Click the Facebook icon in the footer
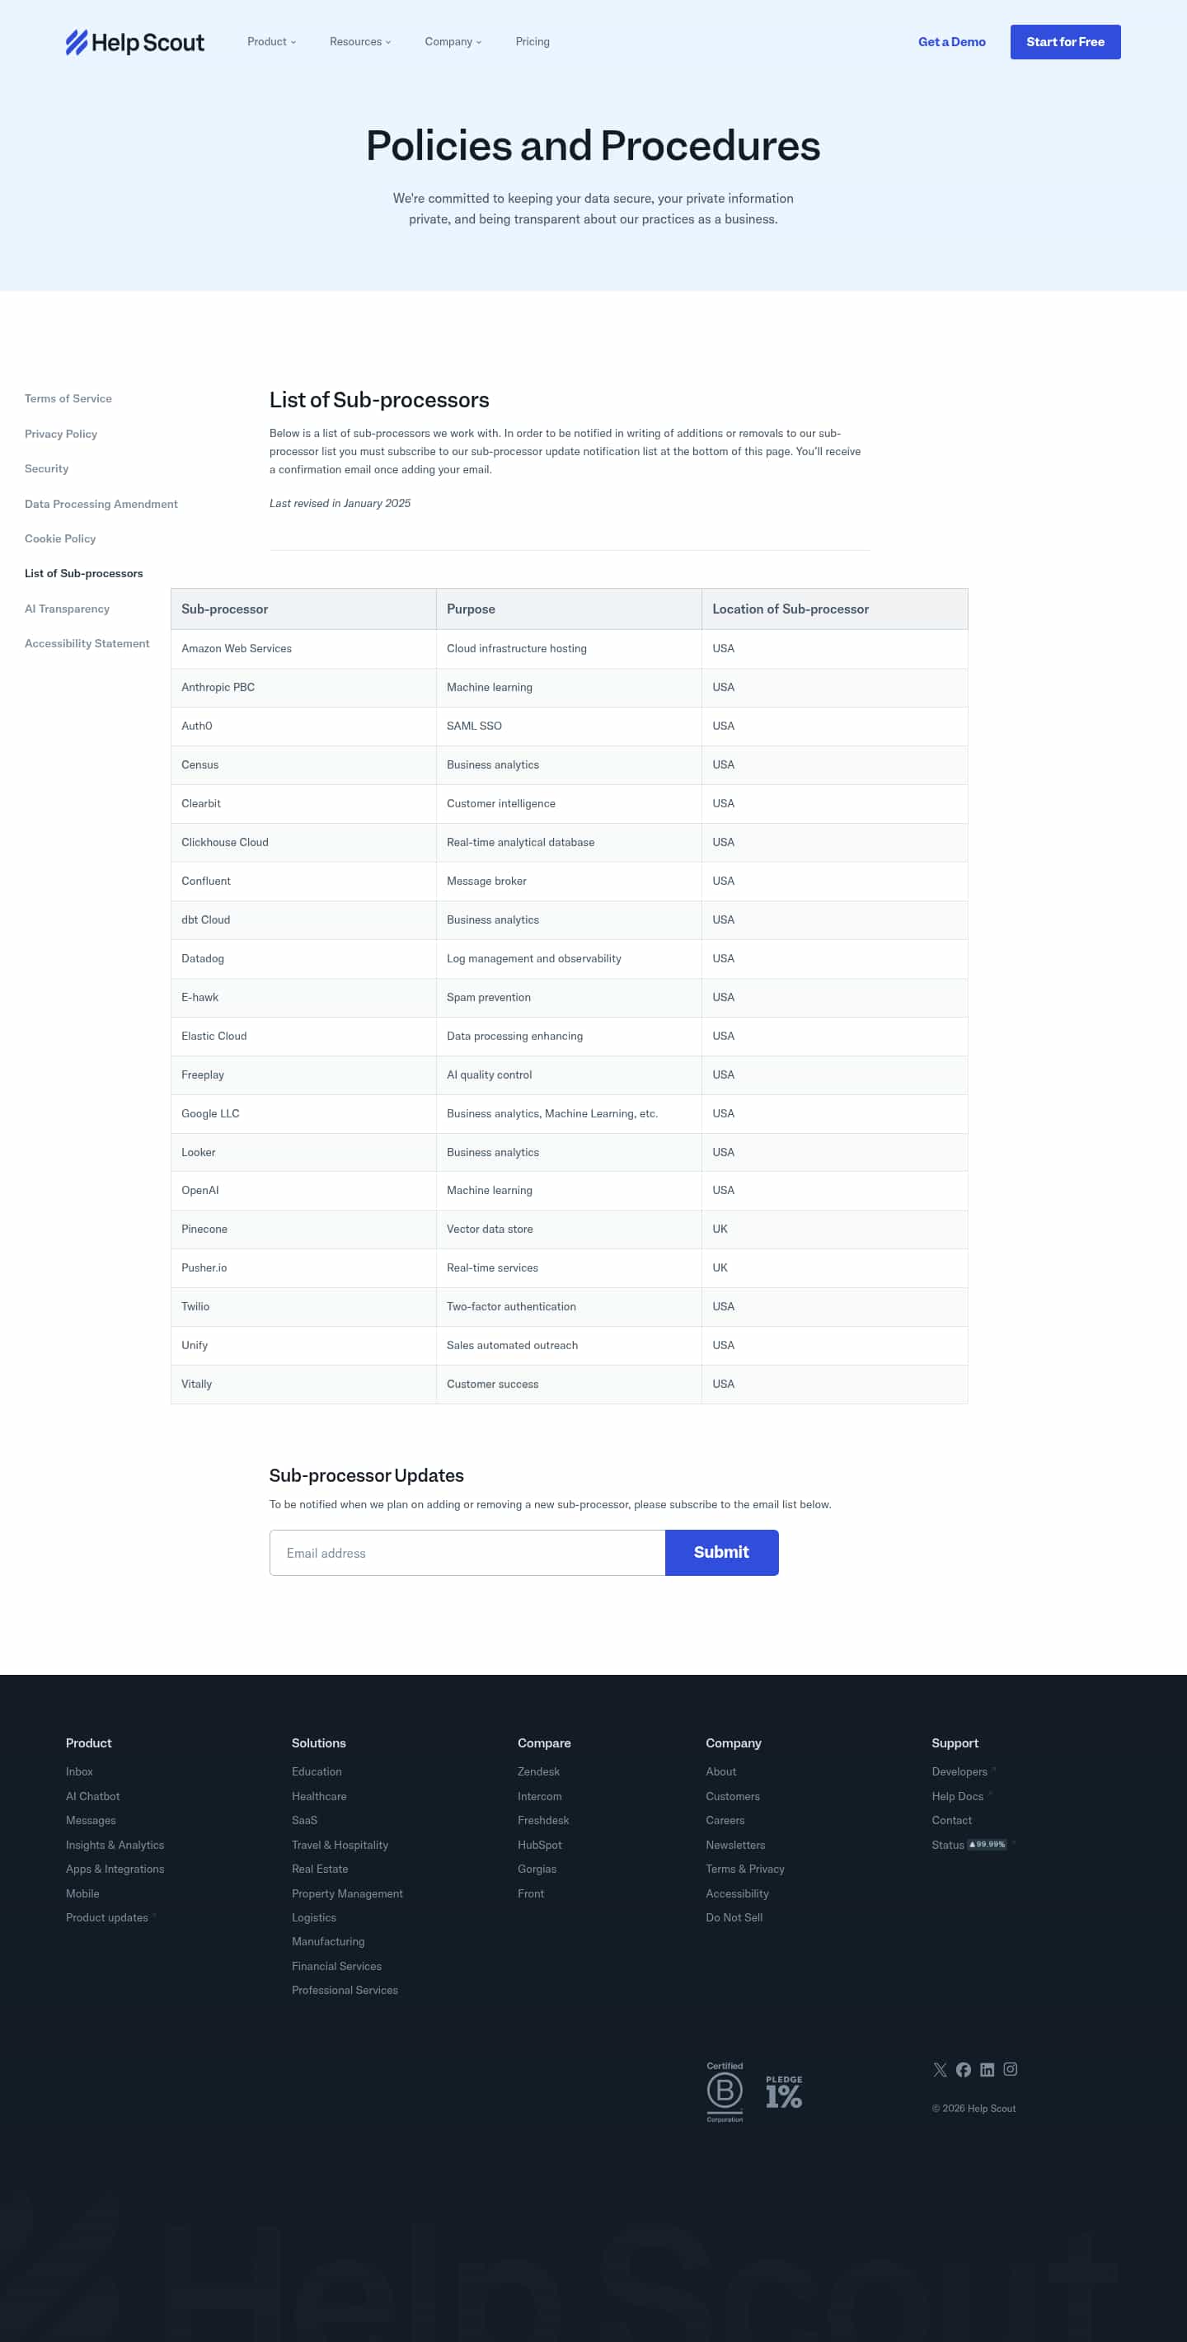 (x=964, y=2069)
